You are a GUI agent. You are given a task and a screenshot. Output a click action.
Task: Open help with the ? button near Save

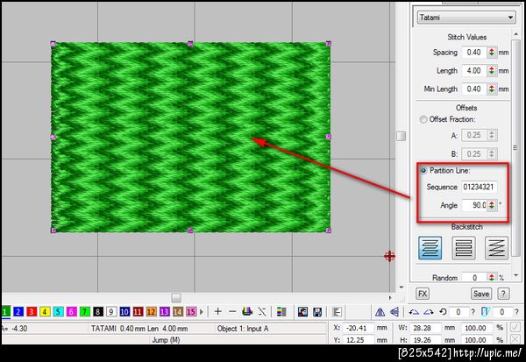click(x=503, y=294)
